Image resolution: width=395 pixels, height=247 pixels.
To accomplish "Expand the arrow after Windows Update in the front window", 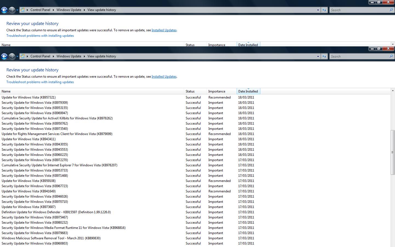I will point(84,56).
